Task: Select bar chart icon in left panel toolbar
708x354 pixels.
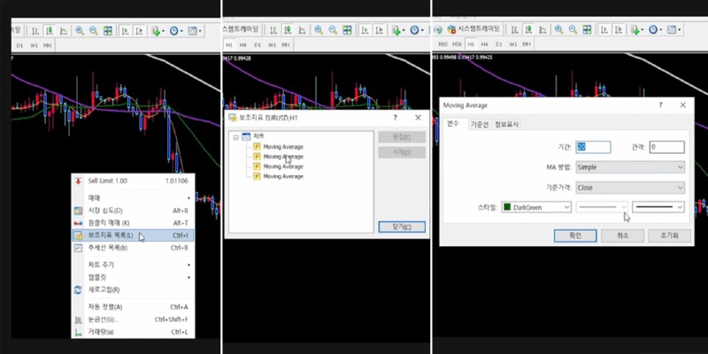Action: [35, 31]
